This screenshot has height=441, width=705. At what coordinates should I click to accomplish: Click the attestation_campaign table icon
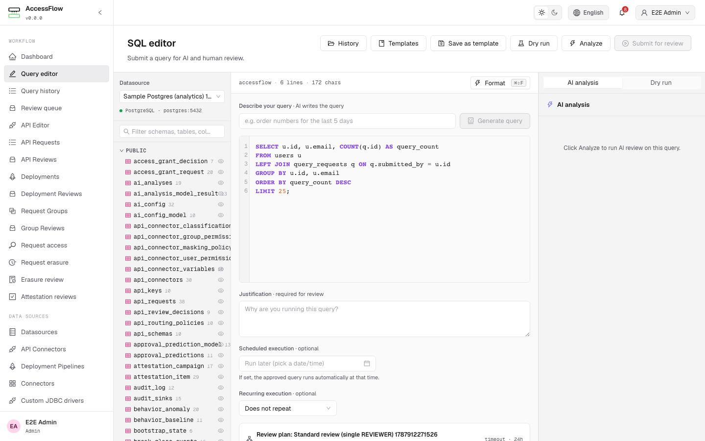pyautogui.click(x=128, y=366)
